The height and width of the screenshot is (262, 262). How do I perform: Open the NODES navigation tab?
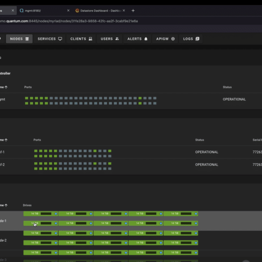click(19, 39)
